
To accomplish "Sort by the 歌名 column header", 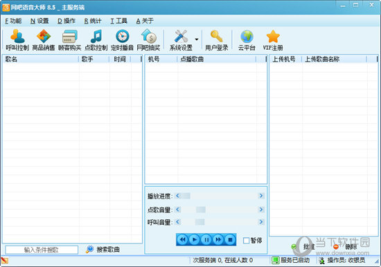I will pos(41,59).
